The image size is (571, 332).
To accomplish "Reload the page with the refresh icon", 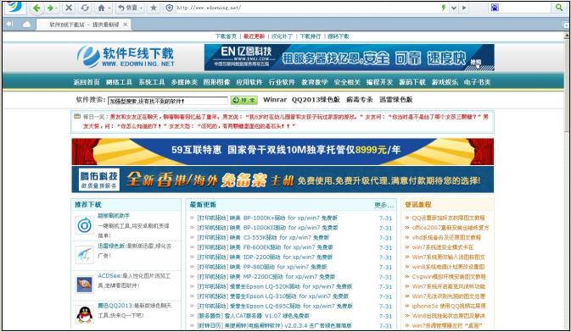I will coord(85,8).
